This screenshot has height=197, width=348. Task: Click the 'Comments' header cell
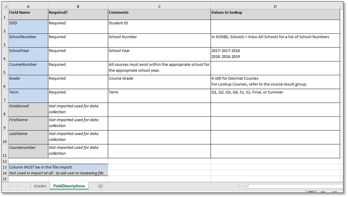tap(159, 14)
